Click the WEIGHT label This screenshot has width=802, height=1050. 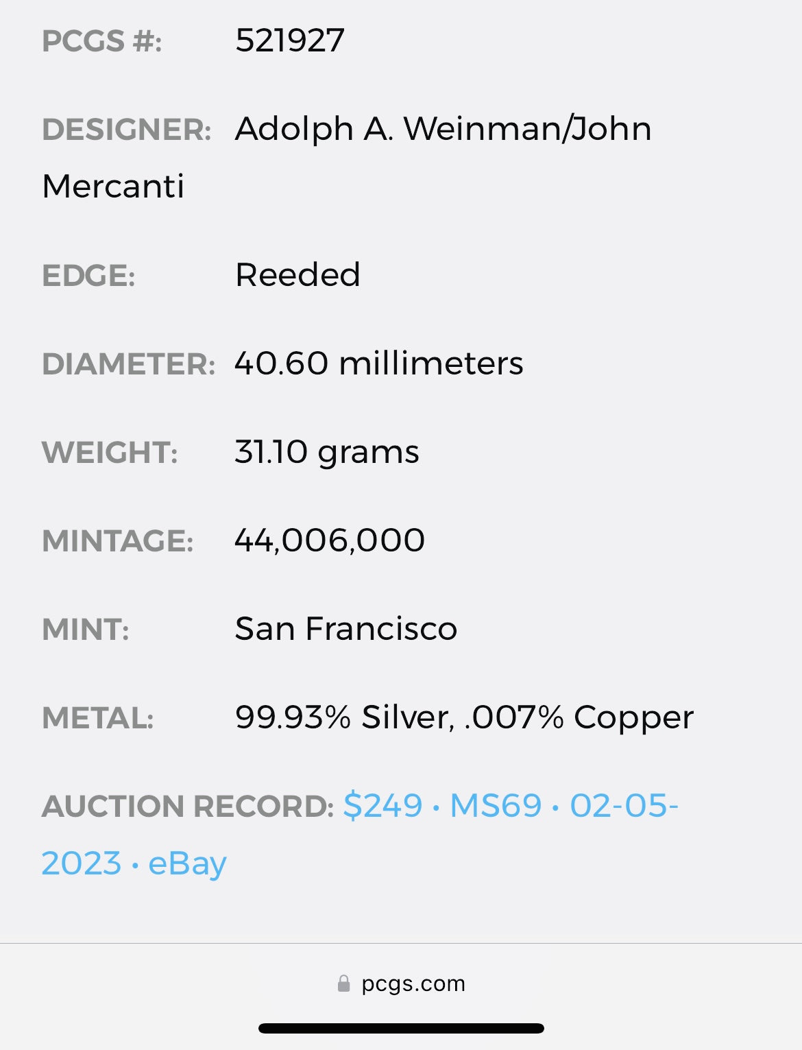click(x=110, y=453)
